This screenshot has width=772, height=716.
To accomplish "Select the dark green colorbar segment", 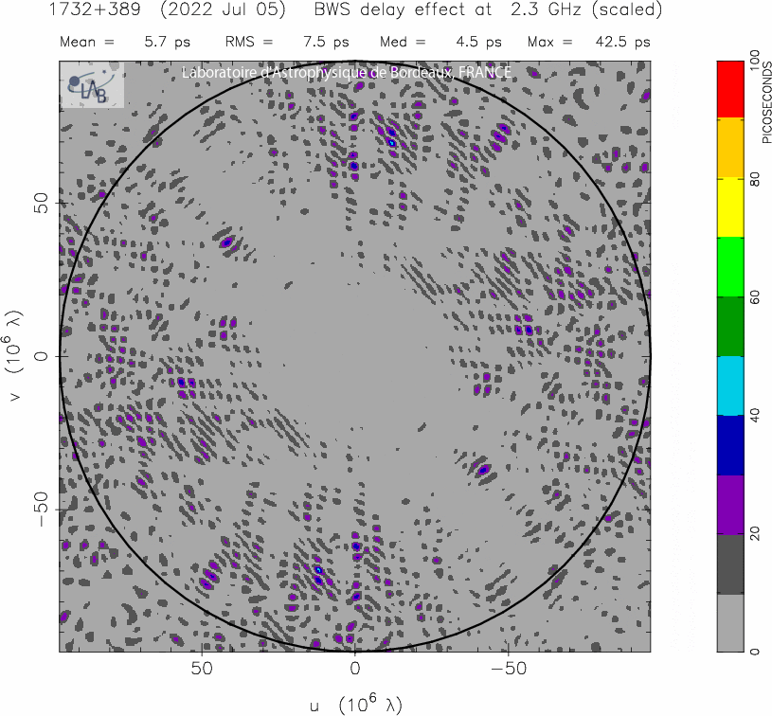I will (x=729, y=326).
